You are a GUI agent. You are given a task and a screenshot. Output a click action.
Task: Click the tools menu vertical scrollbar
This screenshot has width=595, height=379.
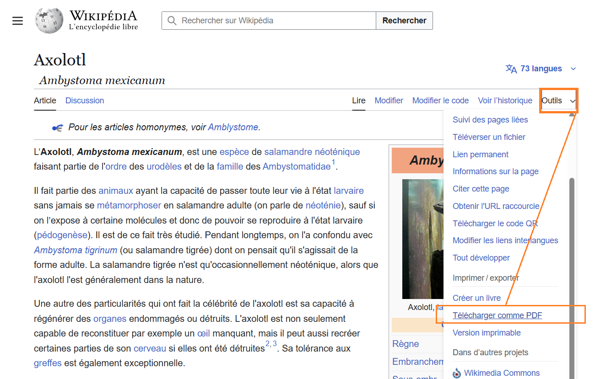[572, 274]
